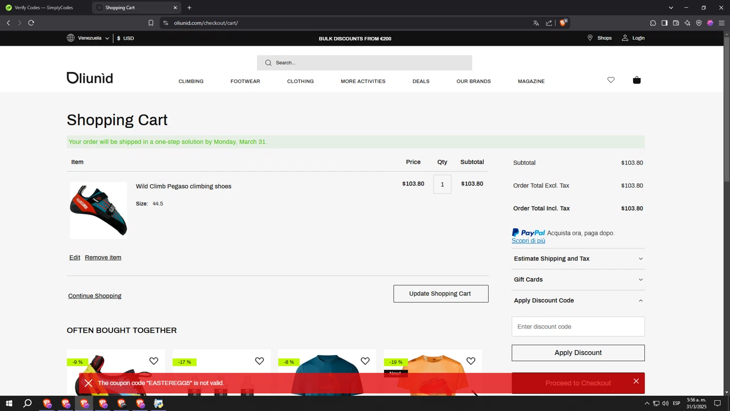730x411 pixels.
Task: Click Continue Shopping link
Action: 95,296
